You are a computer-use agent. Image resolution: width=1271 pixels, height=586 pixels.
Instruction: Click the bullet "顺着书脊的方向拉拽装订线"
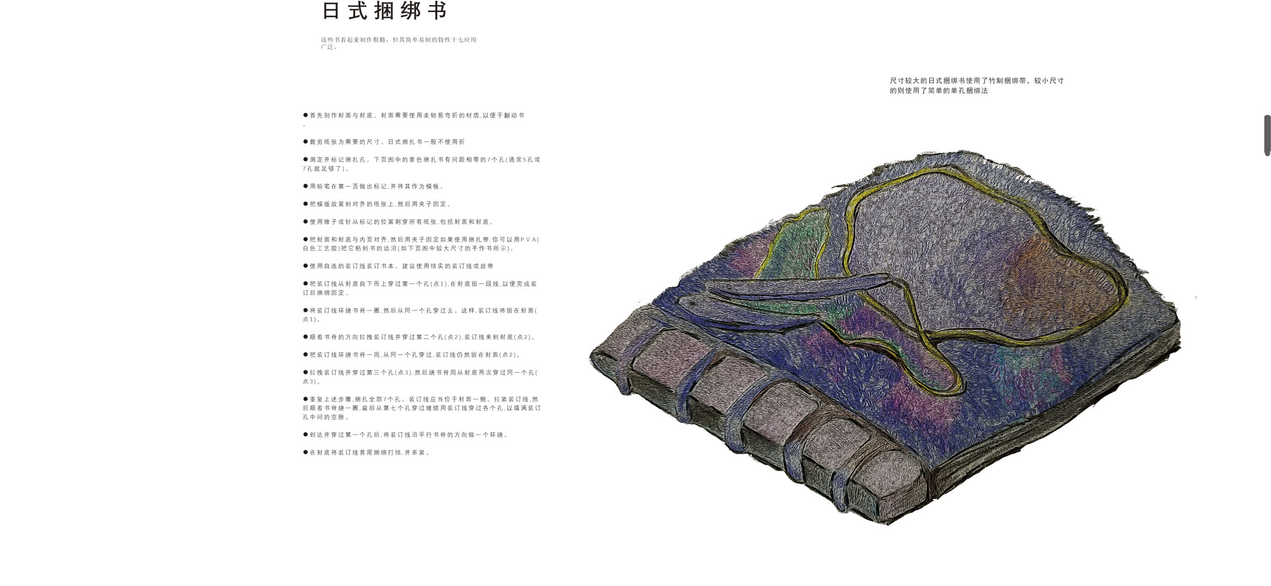pyautogui.click(x=419, y=337)
